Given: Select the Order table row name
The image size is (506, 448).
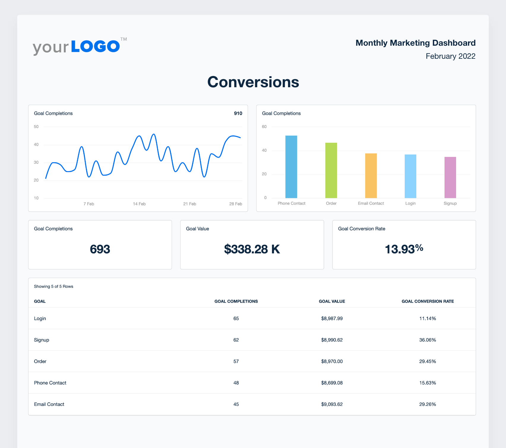Looking at the screenshot, I should click(x=40, y=361).
